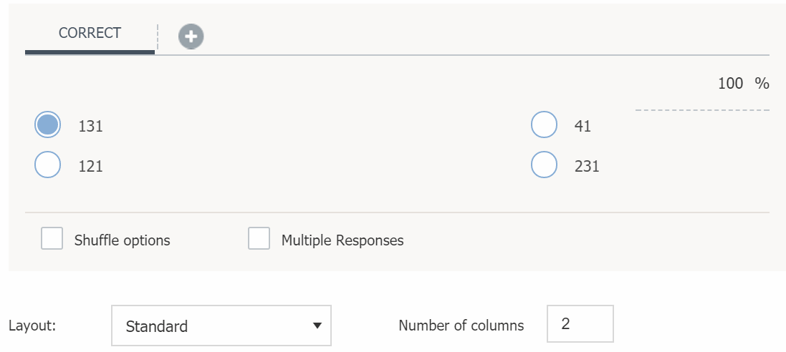This screenshot has width=786, height=352.
Task: Add an alternate correct answer tab
Action: [191, 36]
